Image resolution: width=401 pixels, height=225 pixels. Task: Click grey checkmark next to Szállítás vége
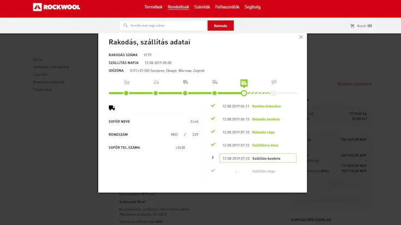(213, 171)
